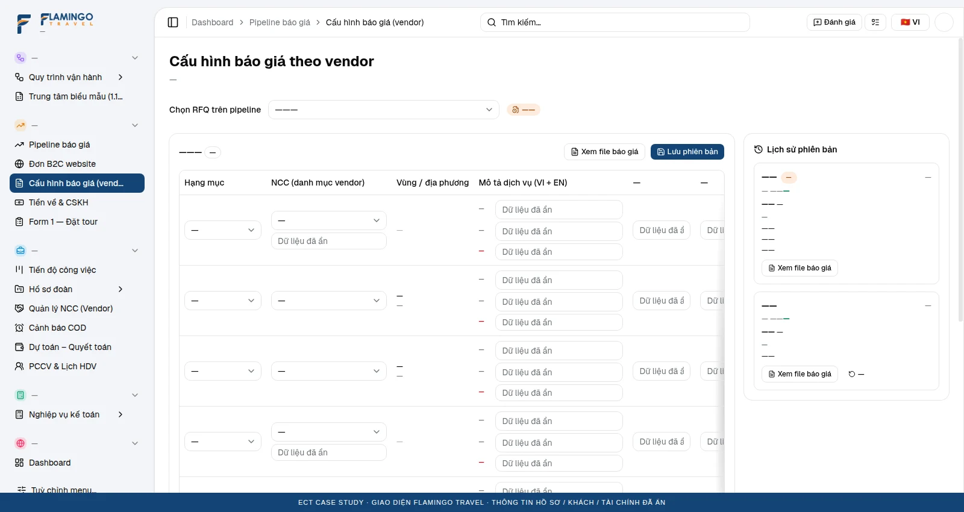Click the Flamingo Travel logo
Image resolution: width=964 pixels, height=512 pixels.
click(x=55, y=23)
